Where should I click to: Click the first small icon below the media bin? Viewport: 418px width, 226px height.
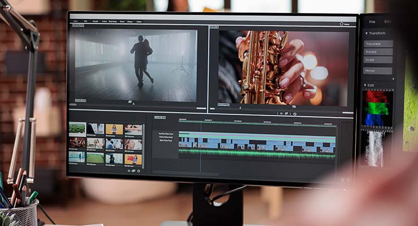pyautogui.click(x=128, y=169)
